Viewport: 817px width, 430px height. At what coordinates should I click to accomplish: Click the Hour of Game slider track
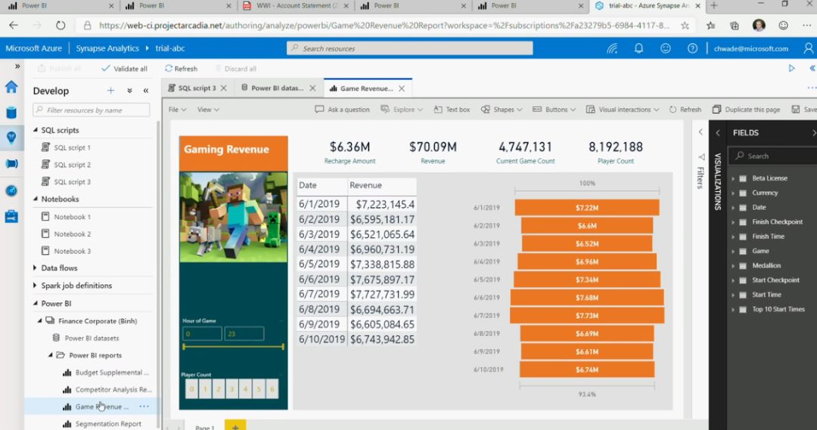click(234, 346)
